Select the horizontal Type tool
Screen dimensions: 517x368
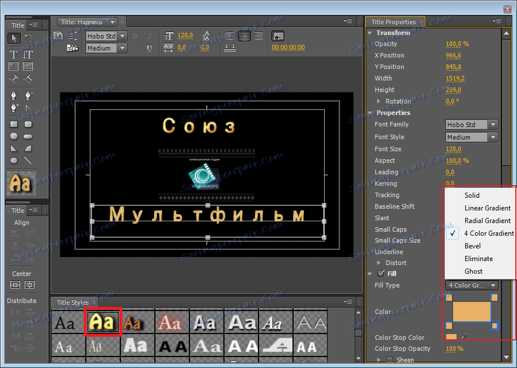pyautogui.click(x=14, y=54)
